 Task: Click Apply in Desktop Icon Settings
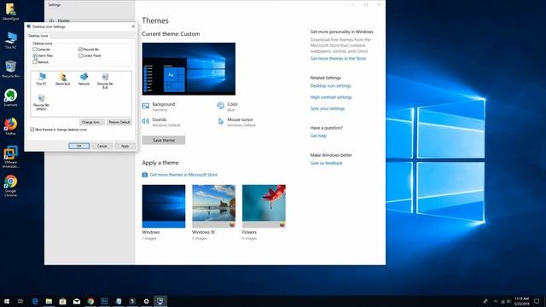pos(125,146)
